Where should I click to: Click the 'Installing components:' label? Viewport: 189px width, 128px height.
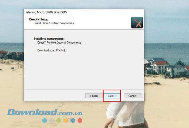pos(49,39)
